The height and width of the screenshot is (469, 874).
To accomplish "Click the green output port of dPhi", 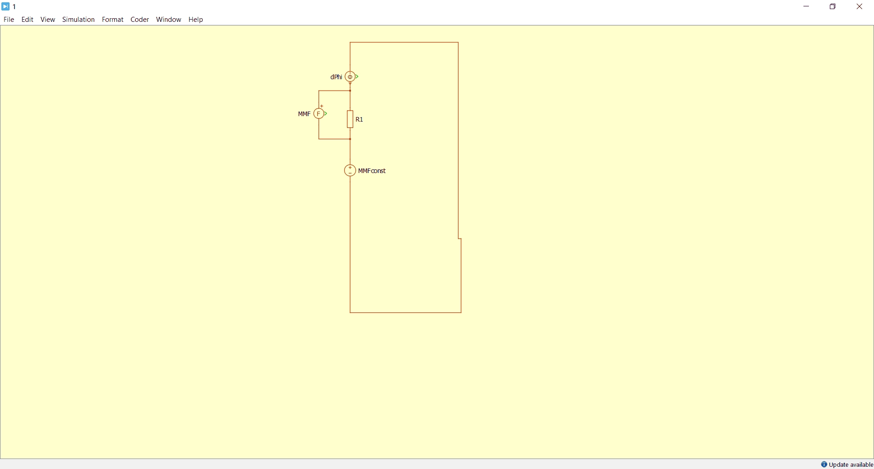I will tap(357, 76).
